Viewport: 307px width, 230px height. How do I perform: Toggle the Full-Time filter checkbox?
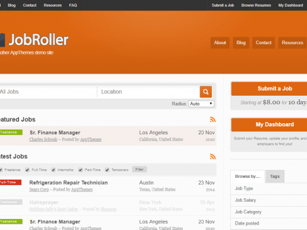click(27, 170)
